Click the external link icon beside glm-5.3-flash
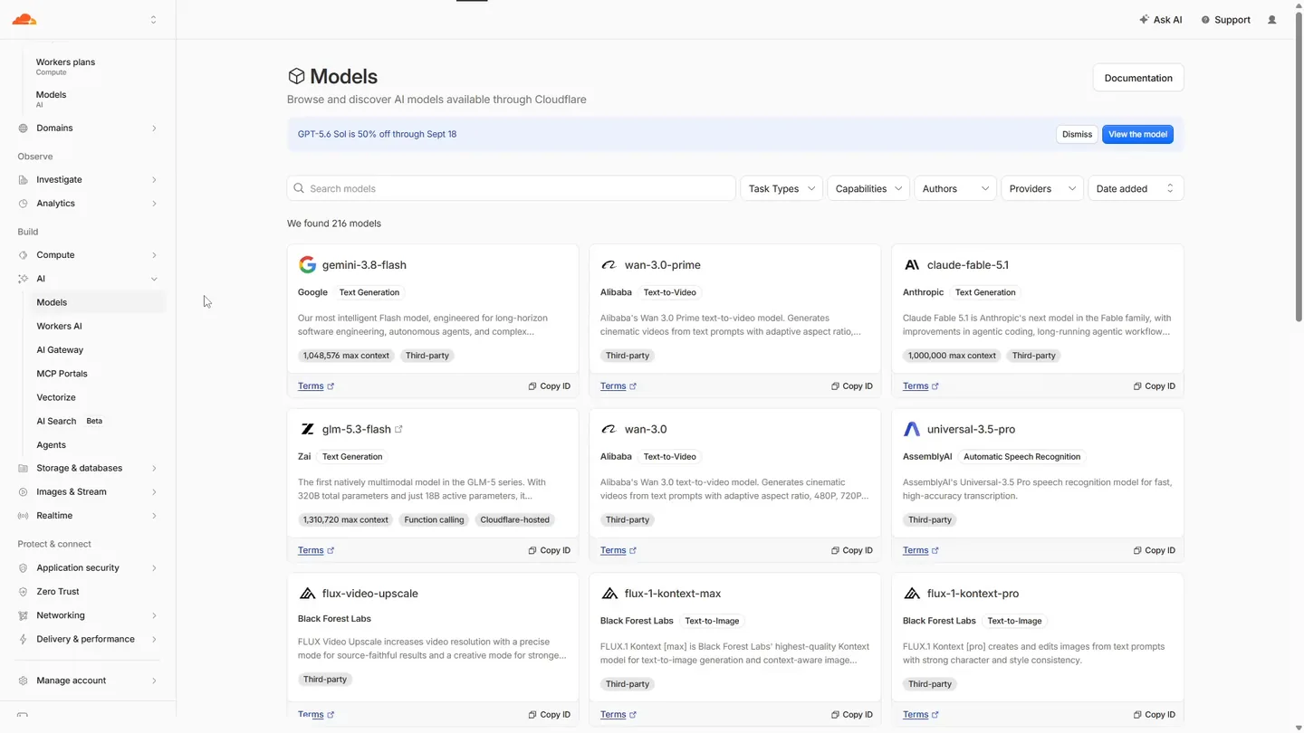Viewport: 1304px width, 733px height. point(398,429)
